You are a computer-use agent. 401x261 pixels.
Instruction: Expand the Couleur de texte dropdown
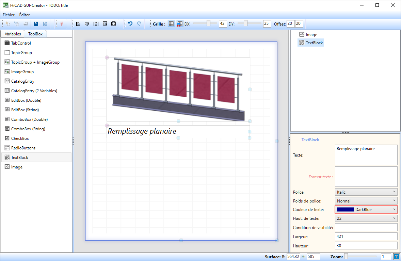click(366, 210)
